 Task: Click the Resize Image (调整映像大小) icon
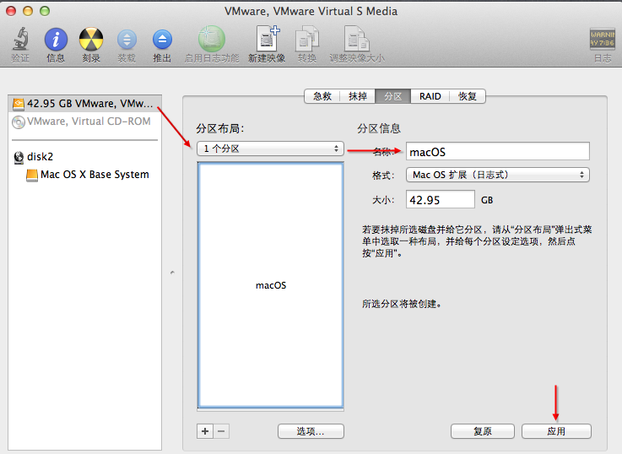pos(357,40)
